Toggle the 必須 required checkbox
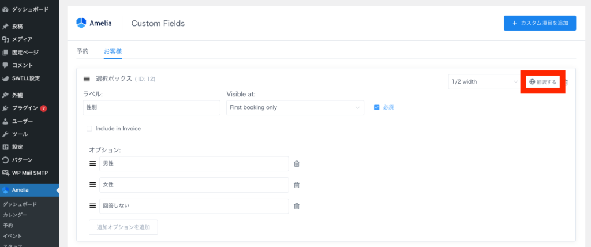Screen dimensions: 591x247 pos(377,107)
